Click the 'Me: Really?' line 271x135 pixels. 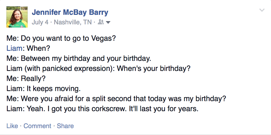tap(26, 78)
